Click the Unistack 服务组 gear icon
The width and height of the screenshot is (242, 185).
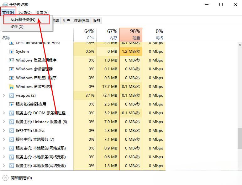click(x=11, y=122)
